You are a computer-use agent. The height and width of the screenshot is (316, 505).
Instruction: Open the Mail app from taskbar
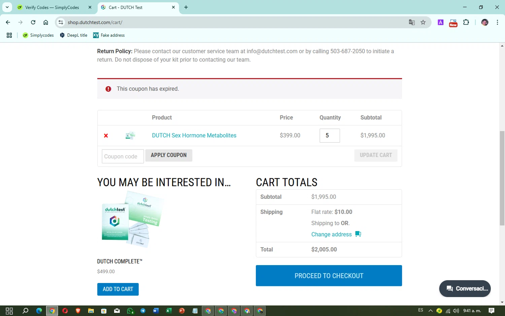click(x=117, y=311)
